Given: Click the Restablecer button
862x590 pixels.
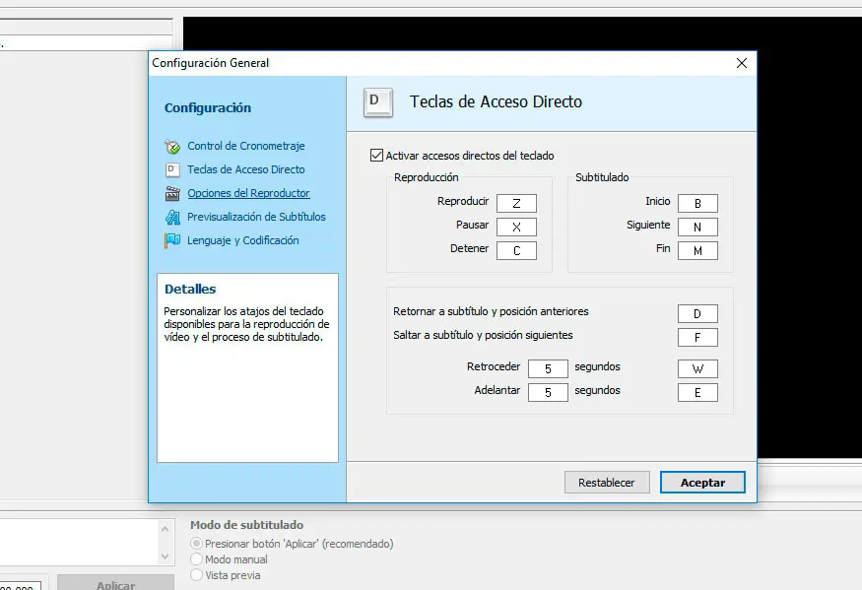Looking at the screenshot, I should [607, 483].
